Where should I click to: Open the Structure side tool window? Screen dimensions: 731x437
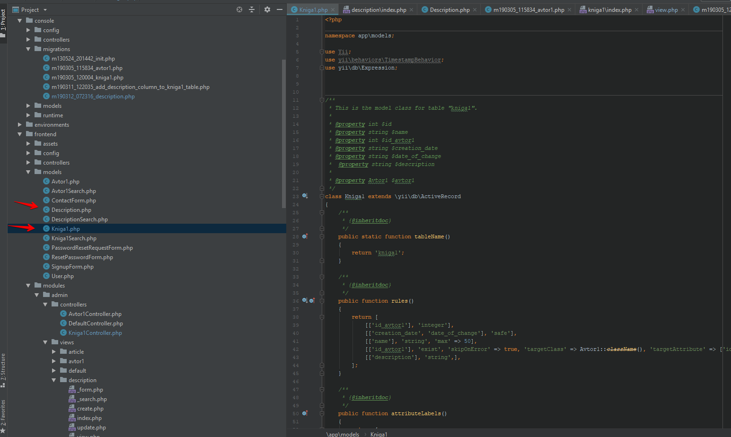pyautogui.click(x=3, y=370)
